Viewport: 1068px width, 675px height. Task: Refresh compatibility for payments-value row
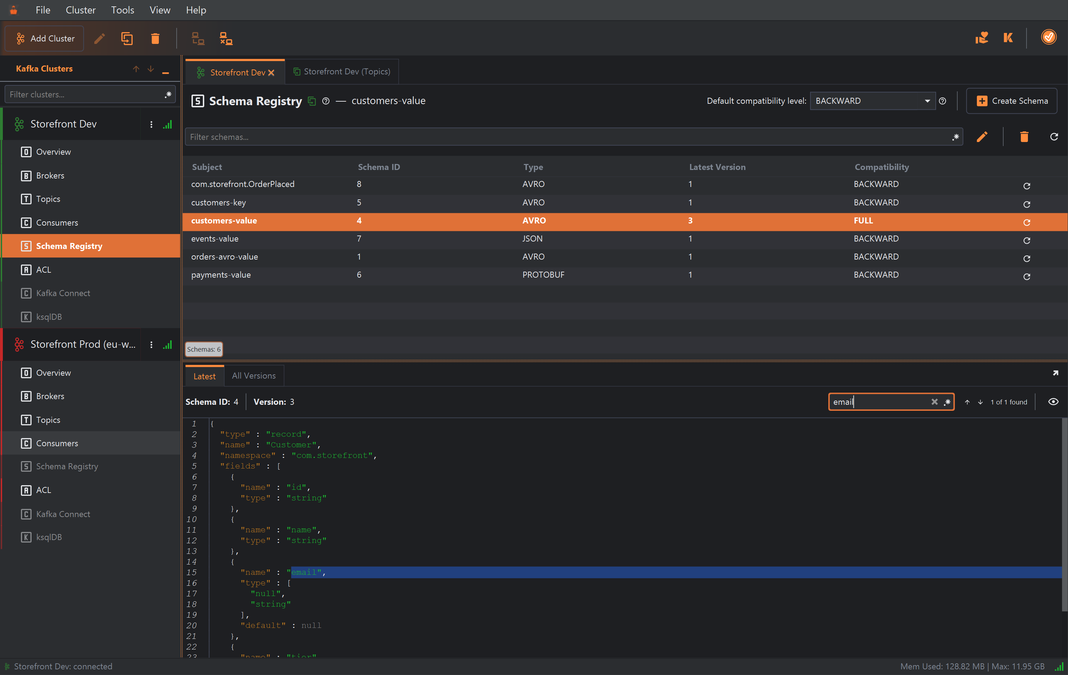(1026, 277)
